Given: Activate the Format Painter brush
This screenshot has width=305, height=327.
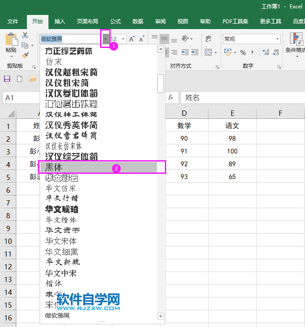Looking at the screenshot, I should [25, 55].
